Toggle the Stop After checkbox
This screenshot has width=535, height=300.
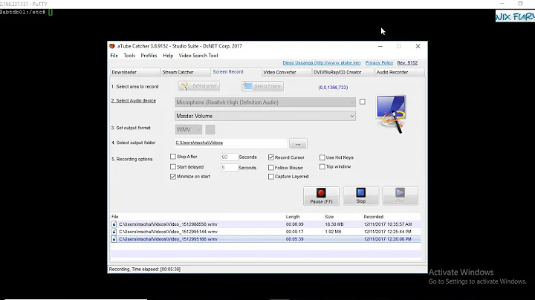173,157
